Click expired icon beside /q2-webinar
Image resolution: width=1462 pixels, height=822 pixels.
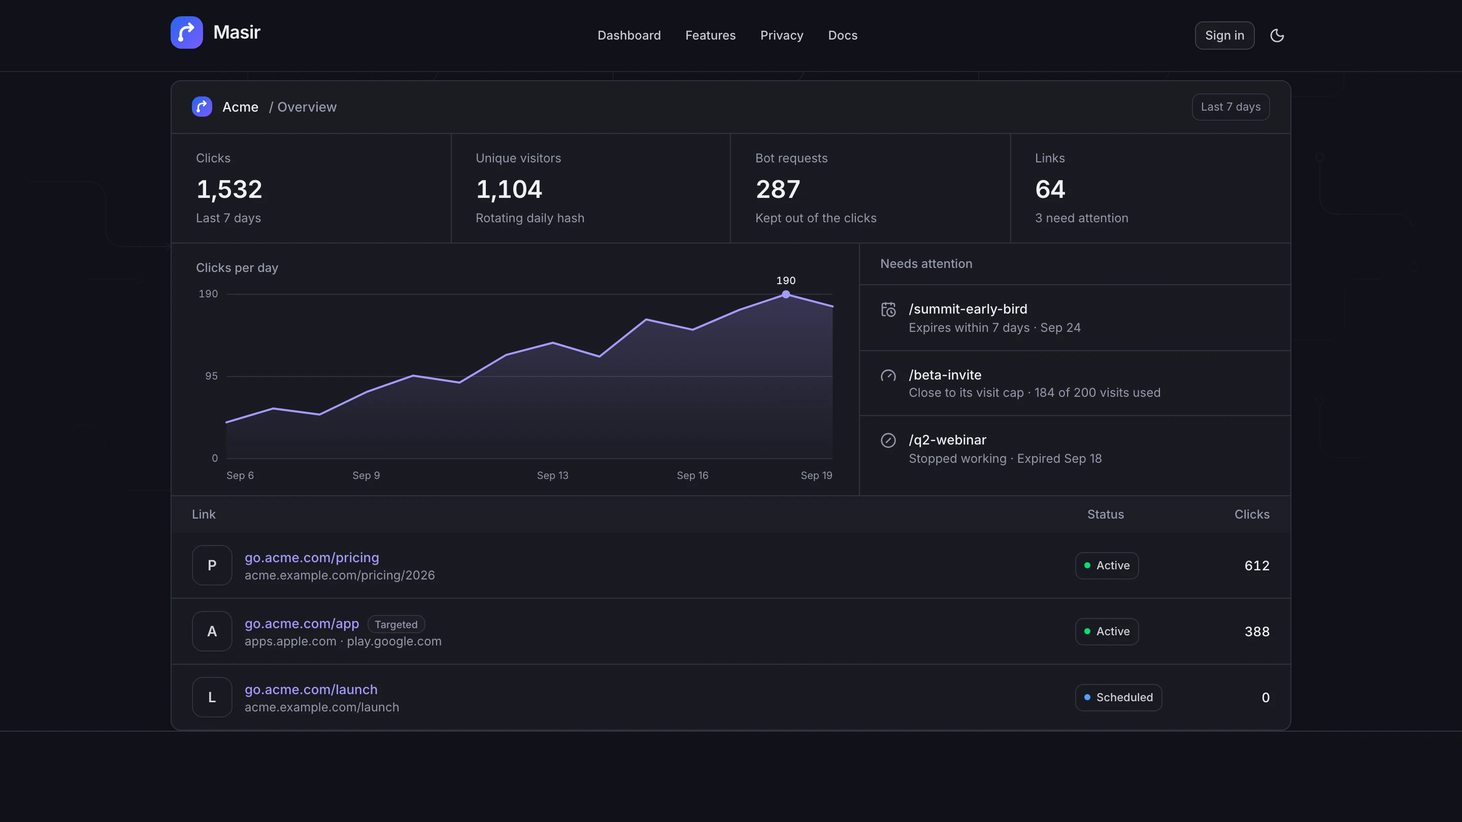pos(888,440)
